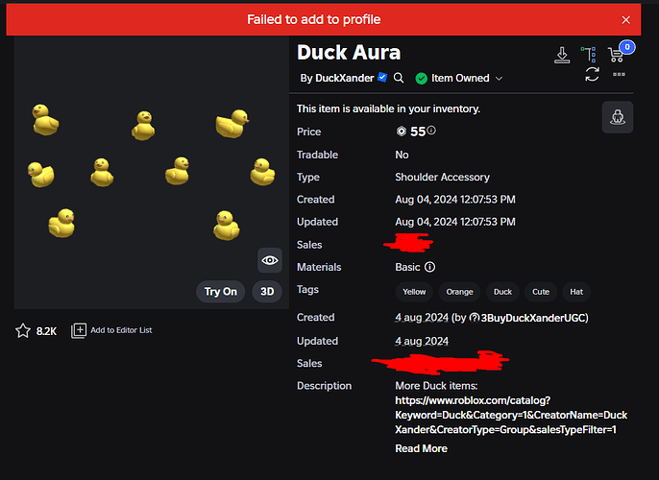Screen dimensions: 659x480
Task: Click the 'More Duck items:' description text
Action: (x=436, y=386)
